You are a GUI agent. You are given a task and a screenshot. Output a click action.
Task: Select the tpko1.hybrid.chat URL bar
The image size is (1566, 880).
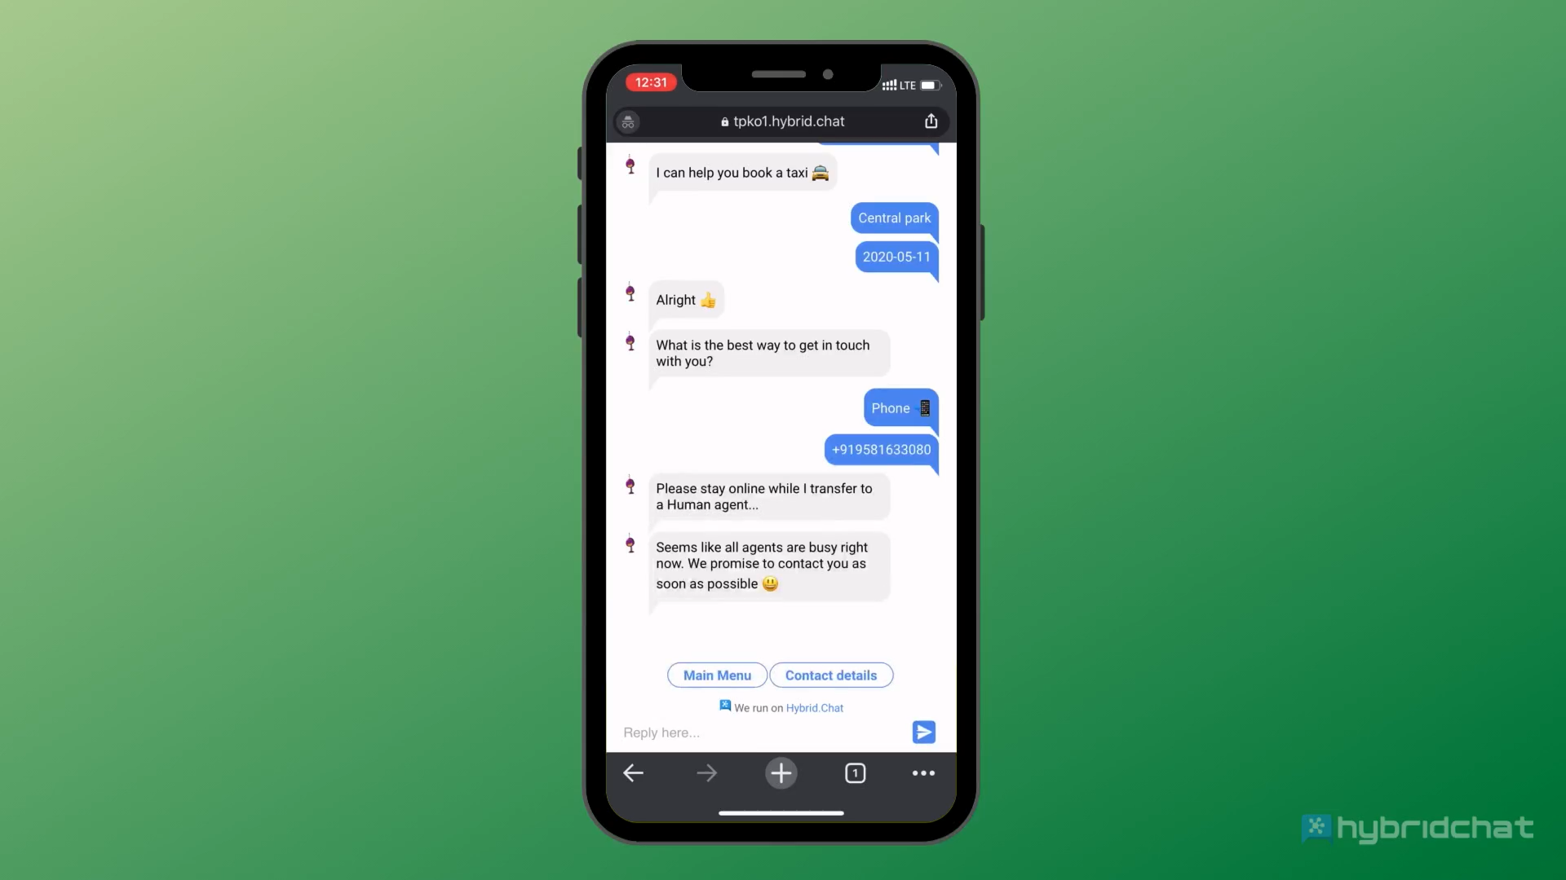(x=783, y=121)
